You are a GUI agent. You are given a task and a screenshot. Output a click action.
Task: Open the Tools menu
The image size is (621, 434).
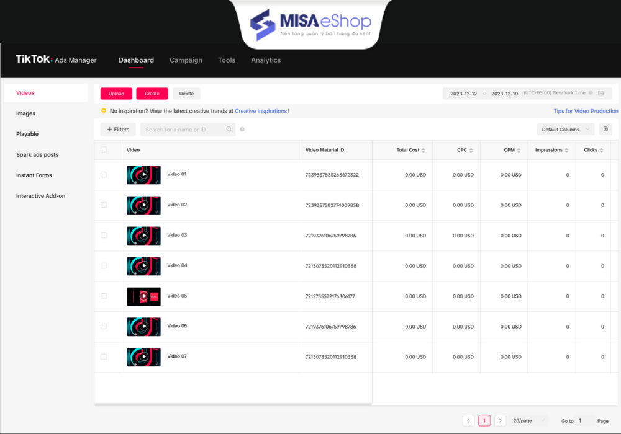[227, 60]
